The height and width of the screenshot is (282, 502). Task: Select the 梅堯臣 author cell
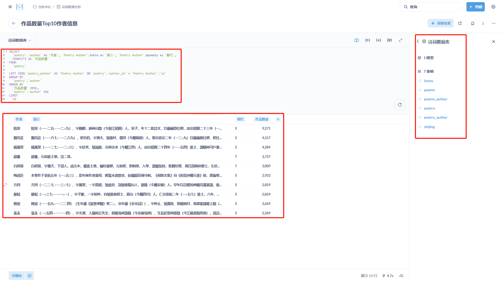pos(19,175)
